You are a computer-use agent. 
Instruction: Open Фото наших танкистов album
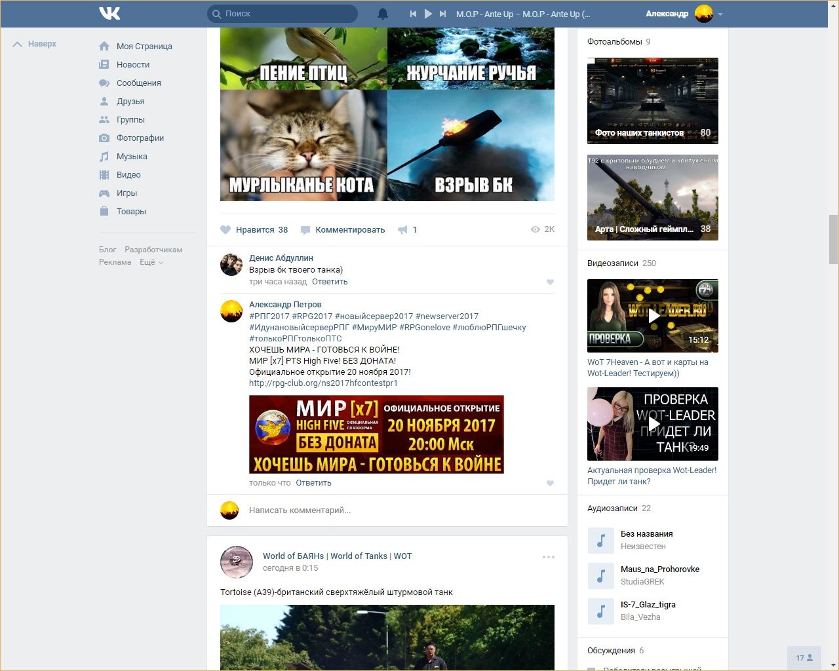(x=653, y=101)
